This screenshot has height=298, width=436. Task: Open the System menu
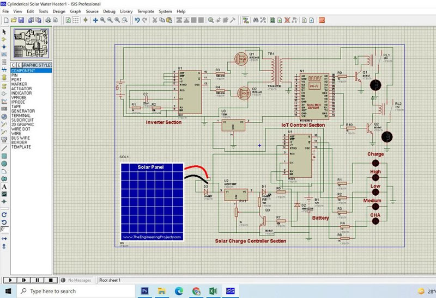coord(165,11)
